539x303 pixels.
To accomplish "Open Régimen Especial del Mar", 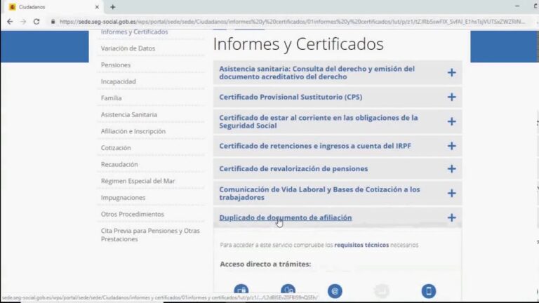I will pyautogui.click(x=138, y=181).
